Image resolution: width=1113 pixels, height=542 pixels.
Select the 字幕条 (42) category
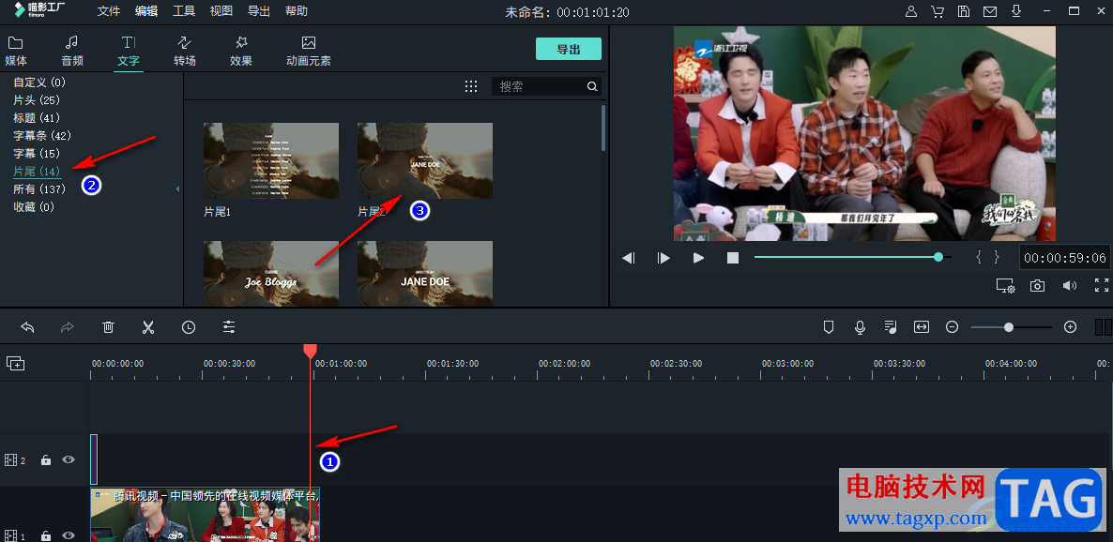coord(42,135)
